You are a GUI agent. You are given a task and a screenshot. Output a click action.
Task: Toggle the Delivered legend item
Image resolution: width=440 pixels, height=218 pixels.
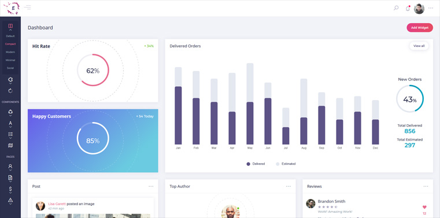coord(256,164)
